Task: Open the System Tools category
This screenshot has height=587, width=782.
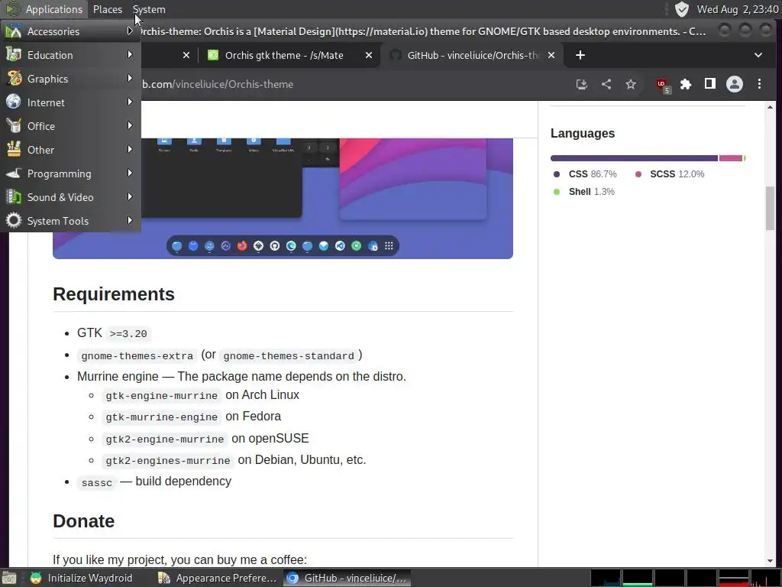Action: tap(70, 221)
